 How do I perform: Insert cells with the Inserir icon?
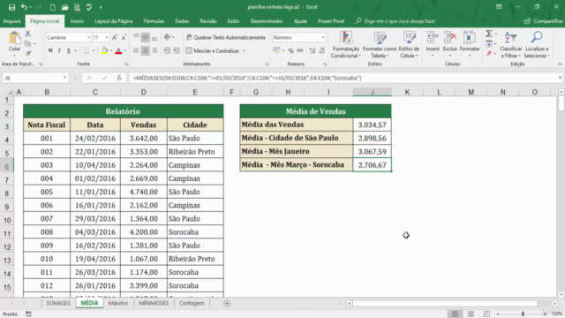[433, 43]
